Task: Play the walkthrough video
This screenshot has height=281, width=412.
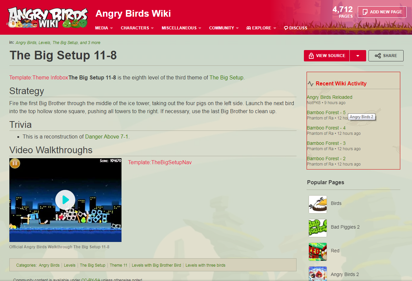Action: click(x=65, y=200)
